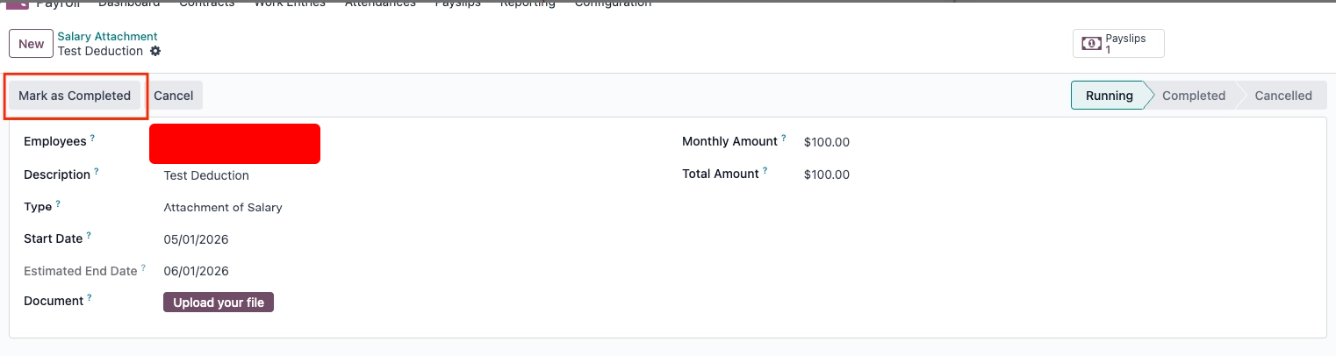Click the help icon next to Employees
The image size is (1336, 356).
pos(92,139)
